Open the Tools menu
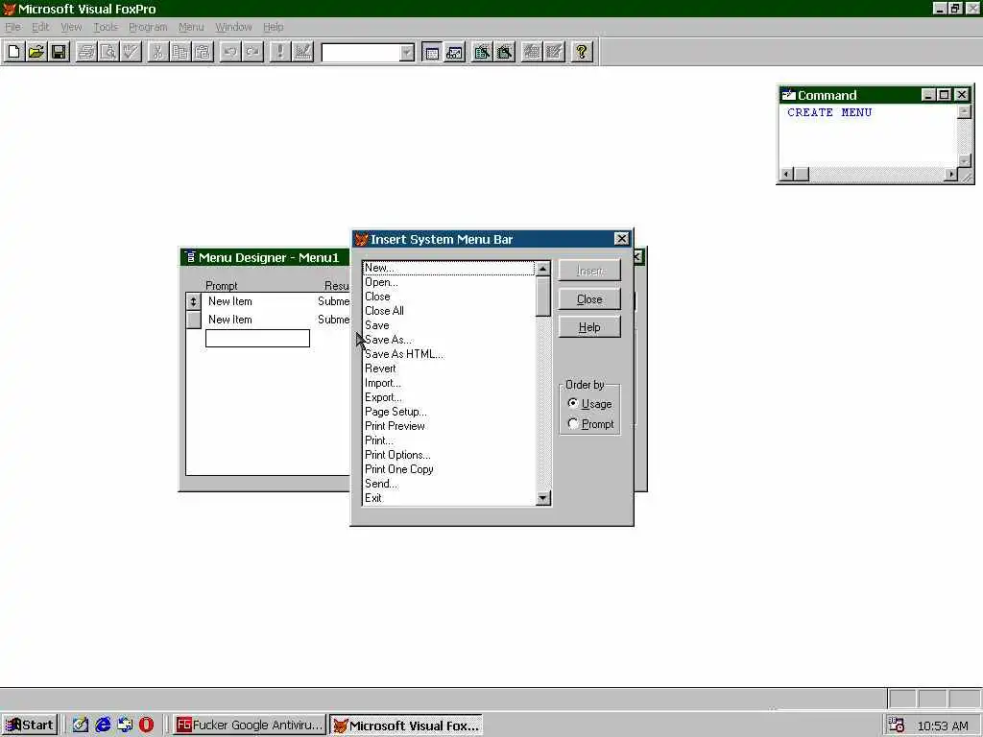 [106, 27]
